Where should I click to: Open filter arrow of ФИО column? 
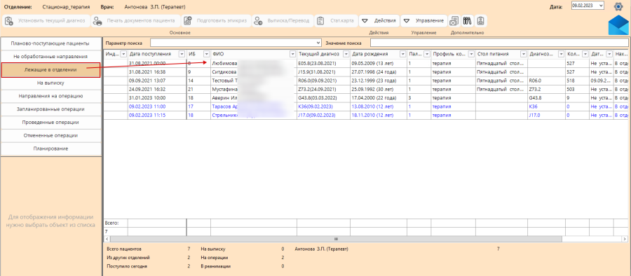(x=292, y=54)
